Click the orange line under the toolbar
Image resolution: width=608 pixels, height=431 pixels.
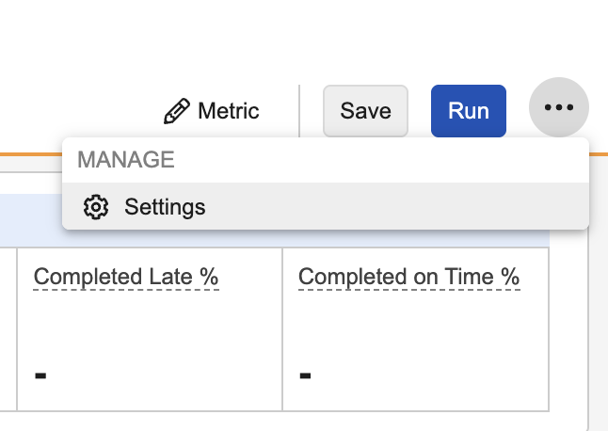28,152
